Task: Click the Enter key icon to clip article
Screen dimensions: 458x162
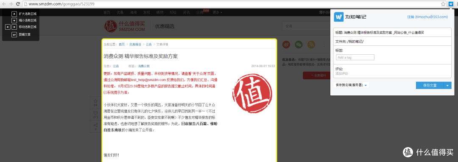Action: coord(14,34)
